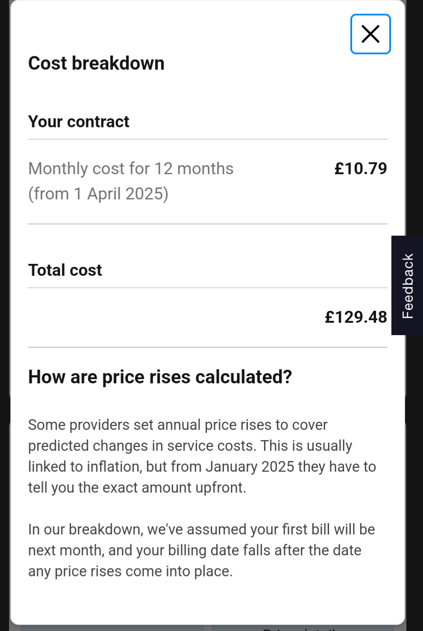Click the dark backdrop left of the dialog

[x=4, y=299]
